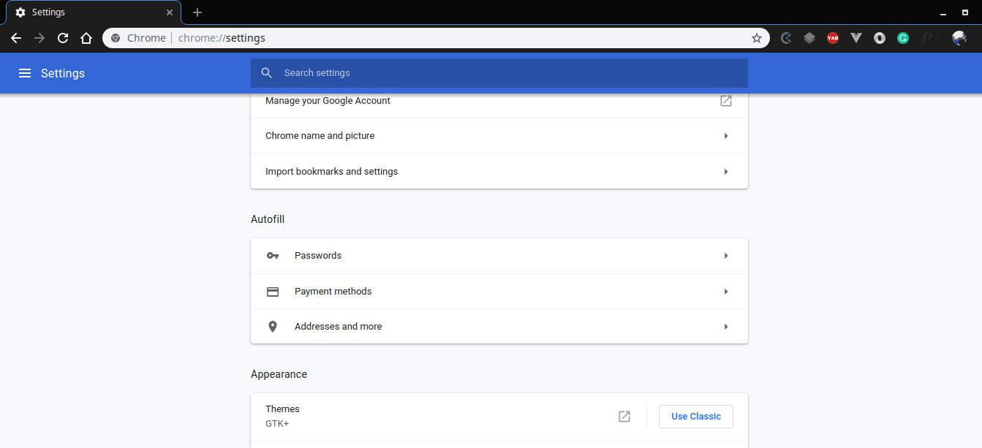Bookmark this page with the star icon

tap(757, 37)
